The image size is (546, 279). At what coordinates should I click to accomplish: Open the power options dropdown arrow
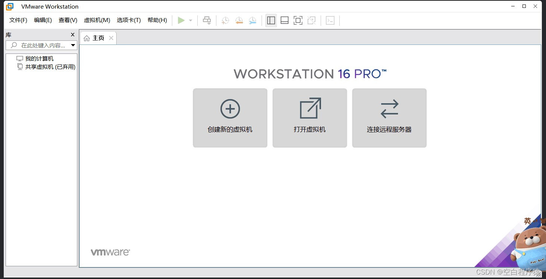point(190,21)
